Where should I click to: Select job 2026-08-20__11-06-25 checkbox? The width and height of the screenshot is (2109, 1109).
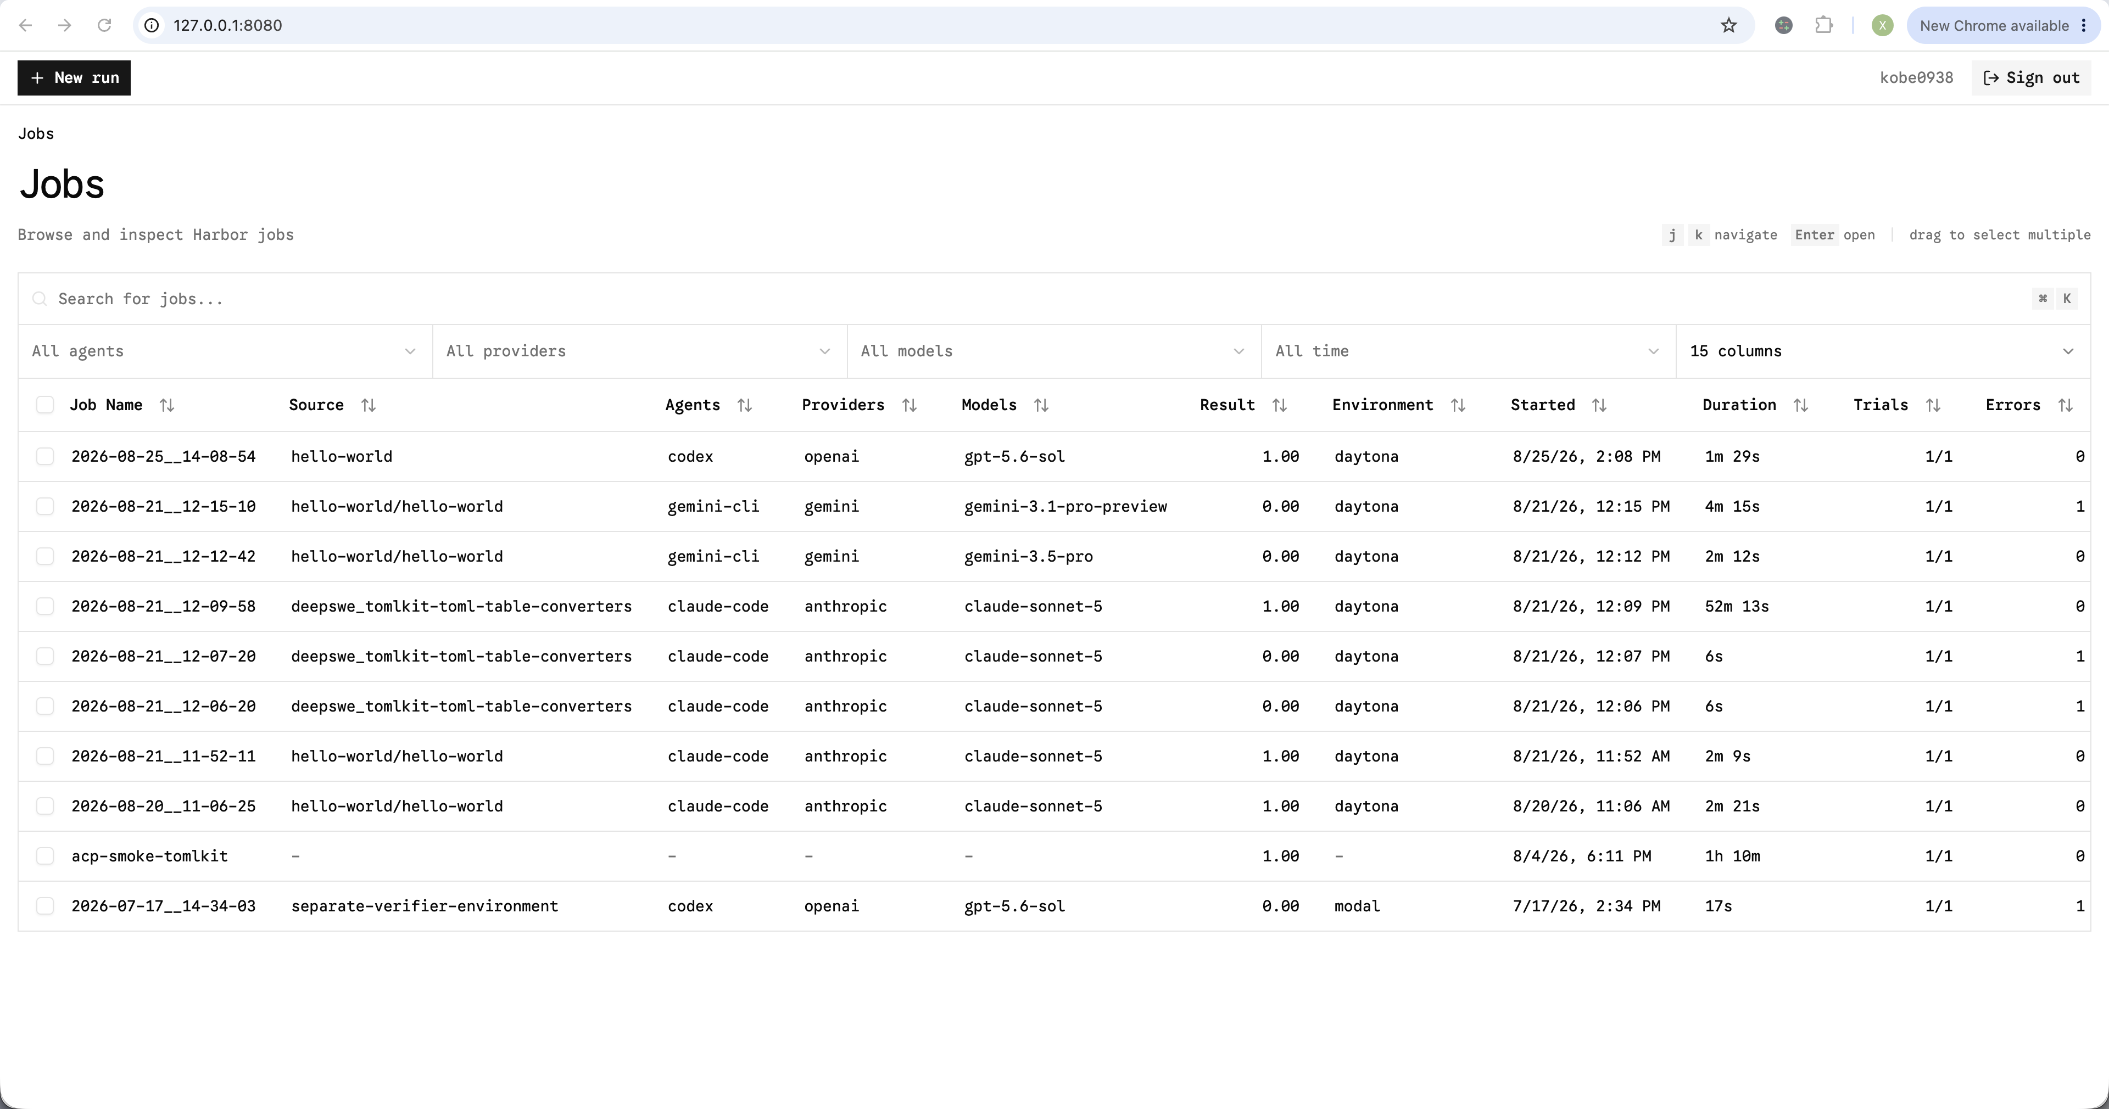tap(45, 806)
